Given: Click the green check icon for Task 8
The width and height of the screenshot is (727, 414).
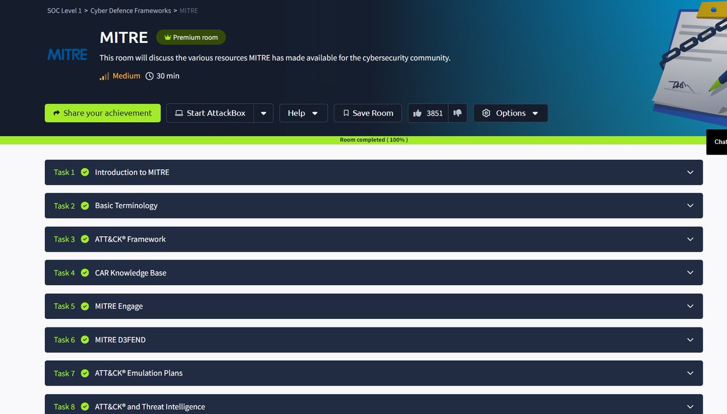Looking at the screenshot, I should [x=85, y=407].
